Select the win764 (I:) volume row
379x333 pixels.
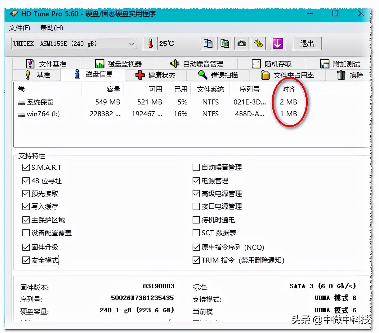tap(84, 114)
